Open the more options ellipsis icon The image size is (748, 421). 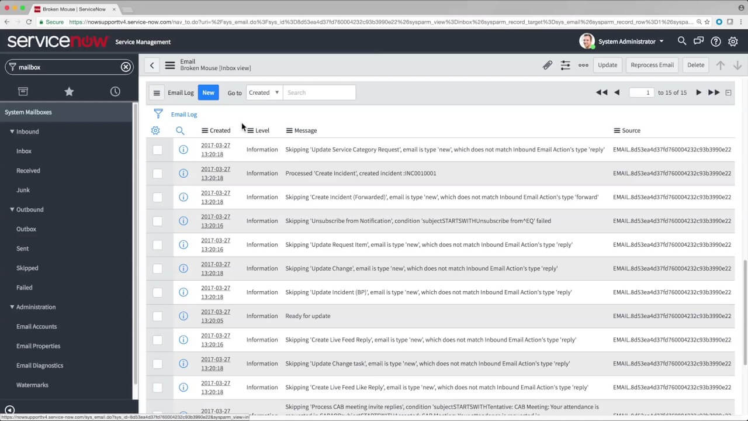point(583,65)
